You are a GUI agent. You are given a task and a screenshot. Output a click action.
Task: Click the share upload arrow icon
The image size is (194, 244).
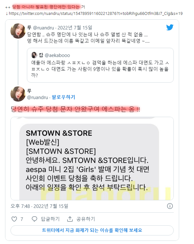[x=70, y=219]
